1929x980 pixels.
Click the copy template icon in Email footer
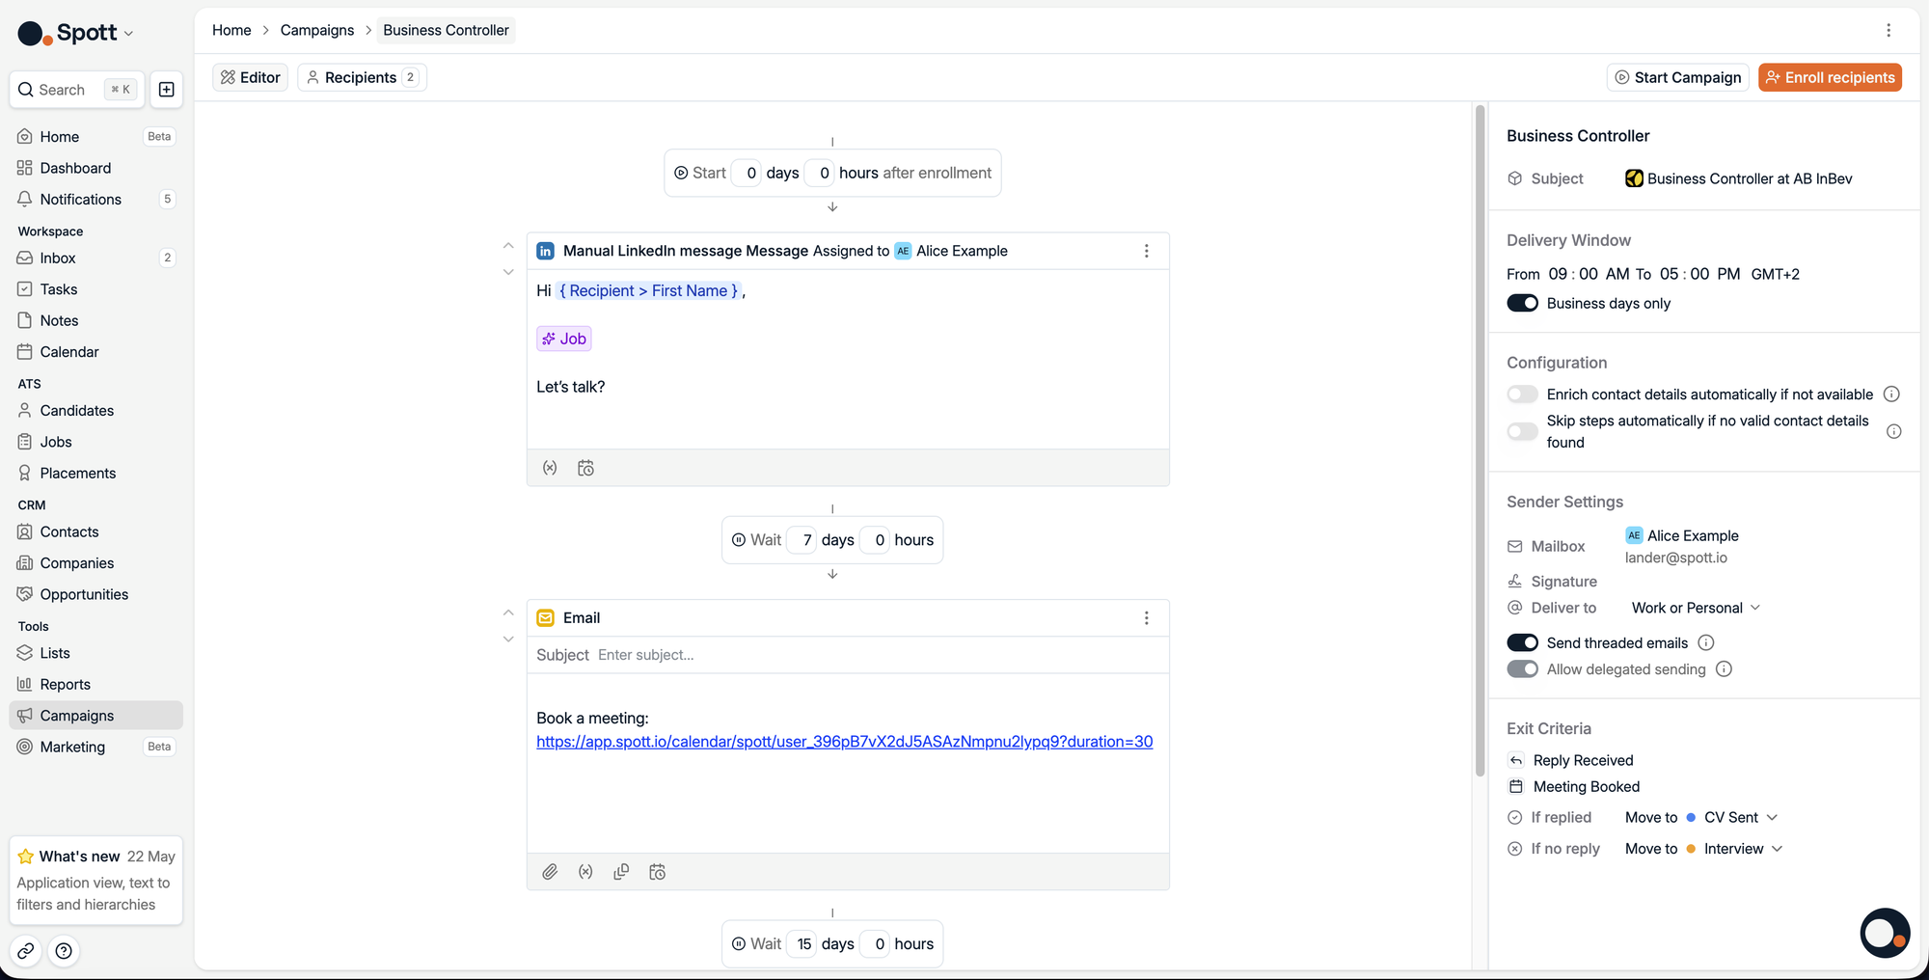(621, 872)
